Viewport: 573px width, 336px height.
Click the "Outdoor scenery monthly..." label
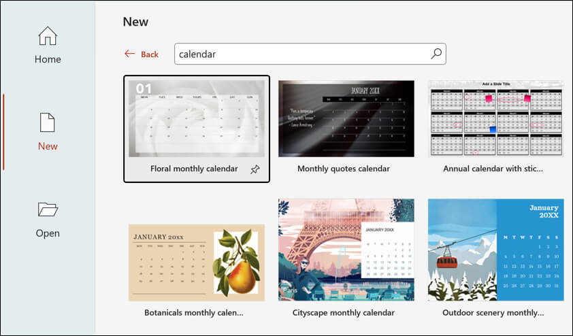click(x=493, y=313)
